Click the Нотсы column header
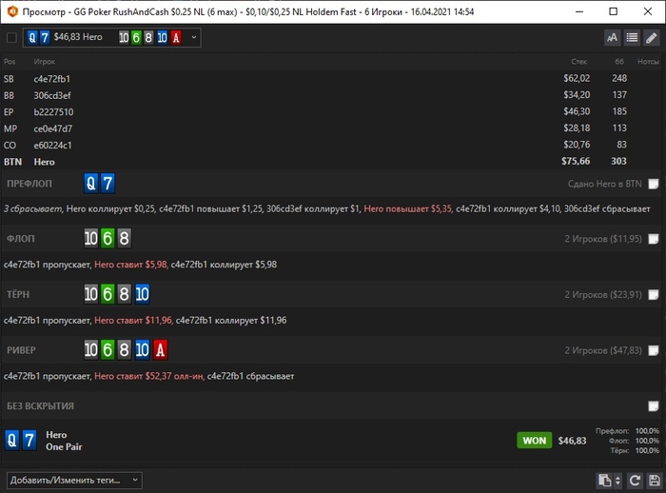The height and width of the screenshot is (493, 666). [648, 62]
